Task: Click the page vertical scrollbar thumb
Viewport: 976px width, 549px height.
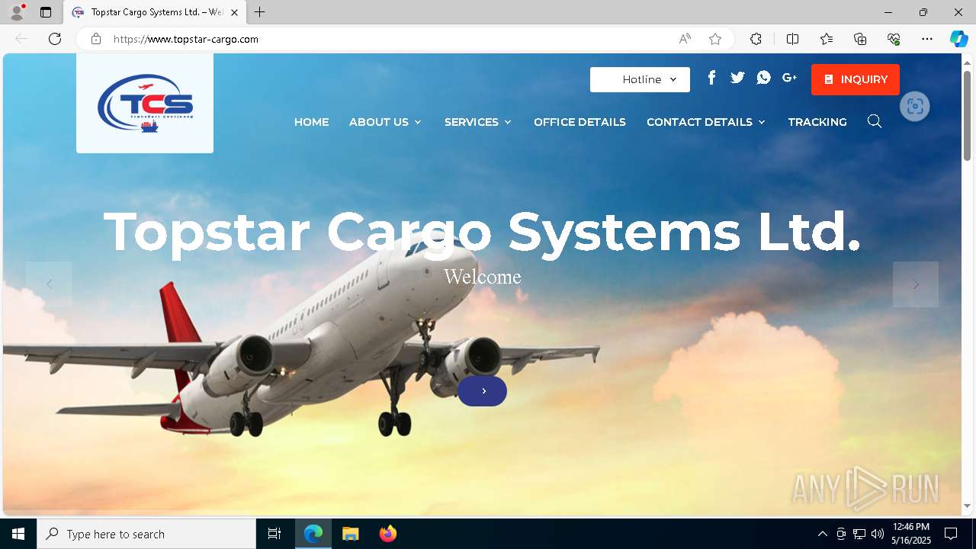Action: (x=967, y=116)
